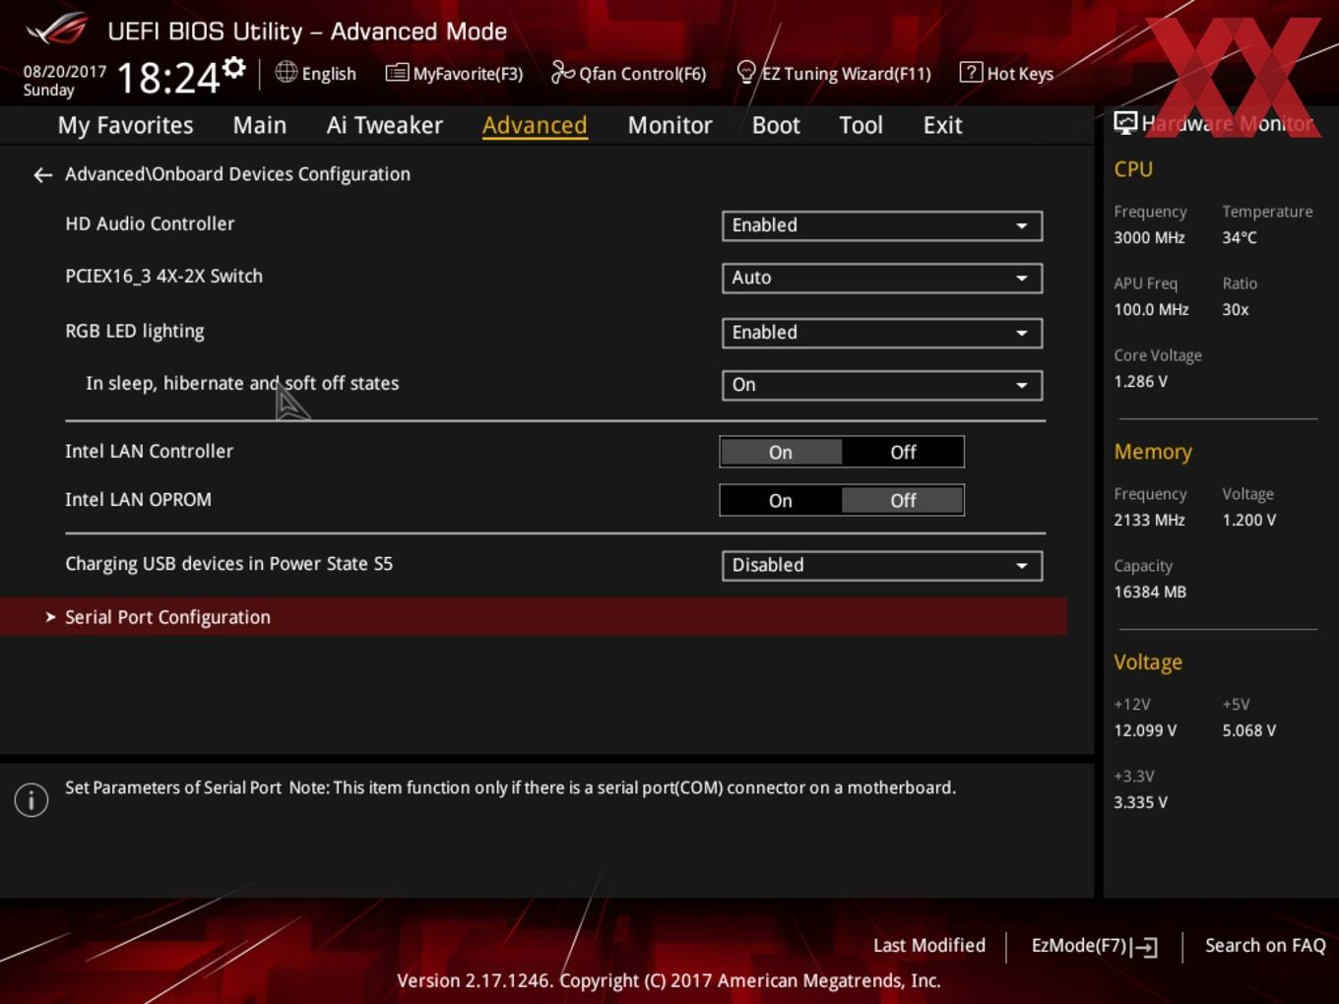1339x1004 pixels.
Task: Click the RGB LED lighting label
Action: [x=135, y=331]
